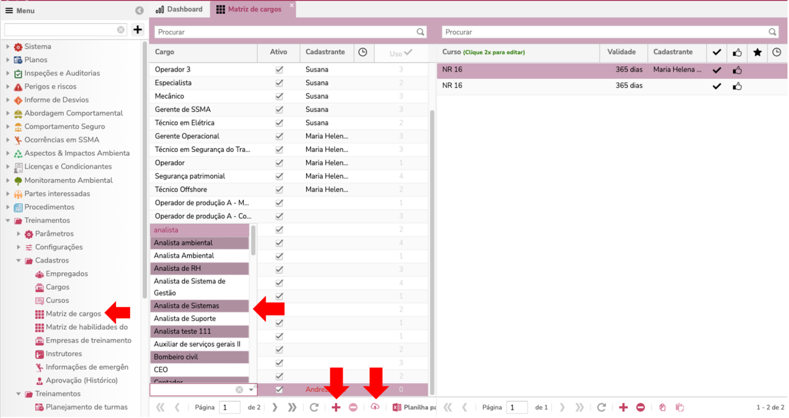This screenshot has height=418, width=789.
Task: Click the plus icon beside menu search field
Action: (x=138, y=30)
